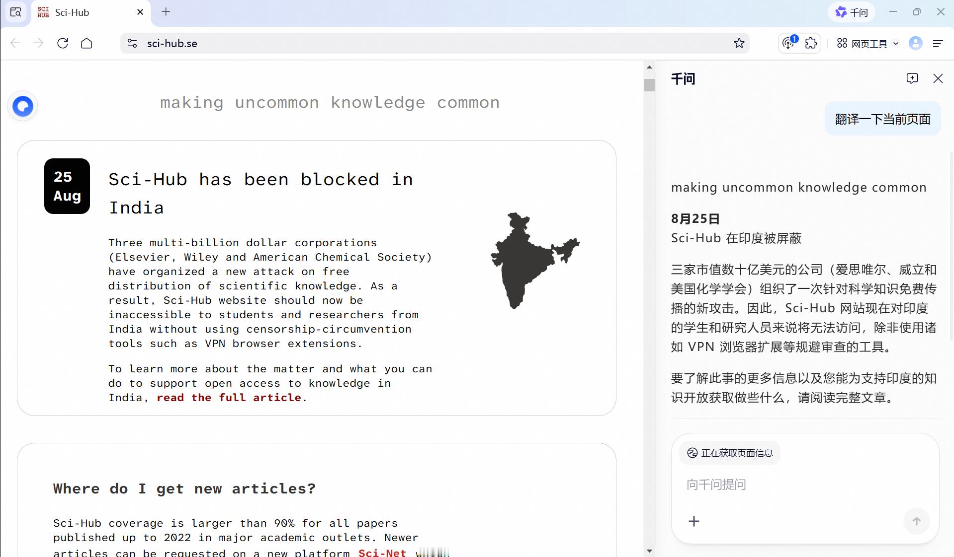The image size is (954, 557).
Task: Click the 翻译一下当前页面 message bubble
Action: pos(882,119)
